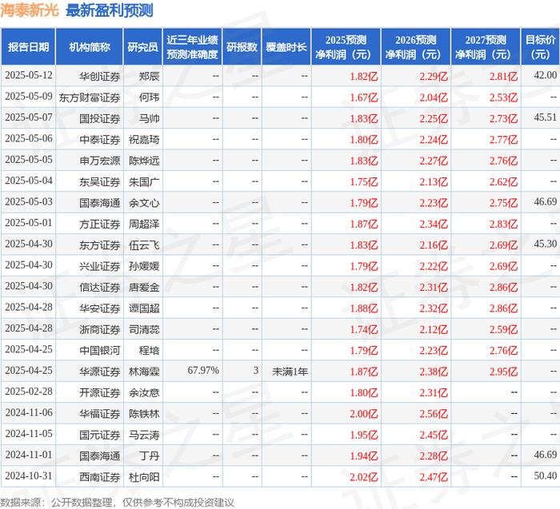Select target price 45.51

(x=546, y=117)
